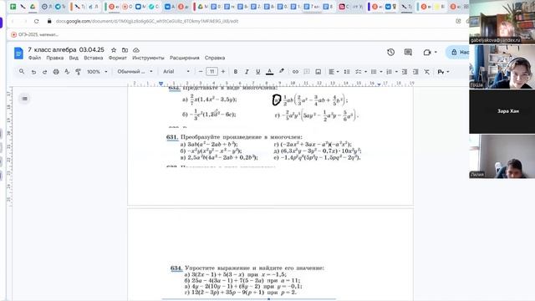Decrease the paragraph indent
Screen dimensions: 535x301
[x=405, y=72]
